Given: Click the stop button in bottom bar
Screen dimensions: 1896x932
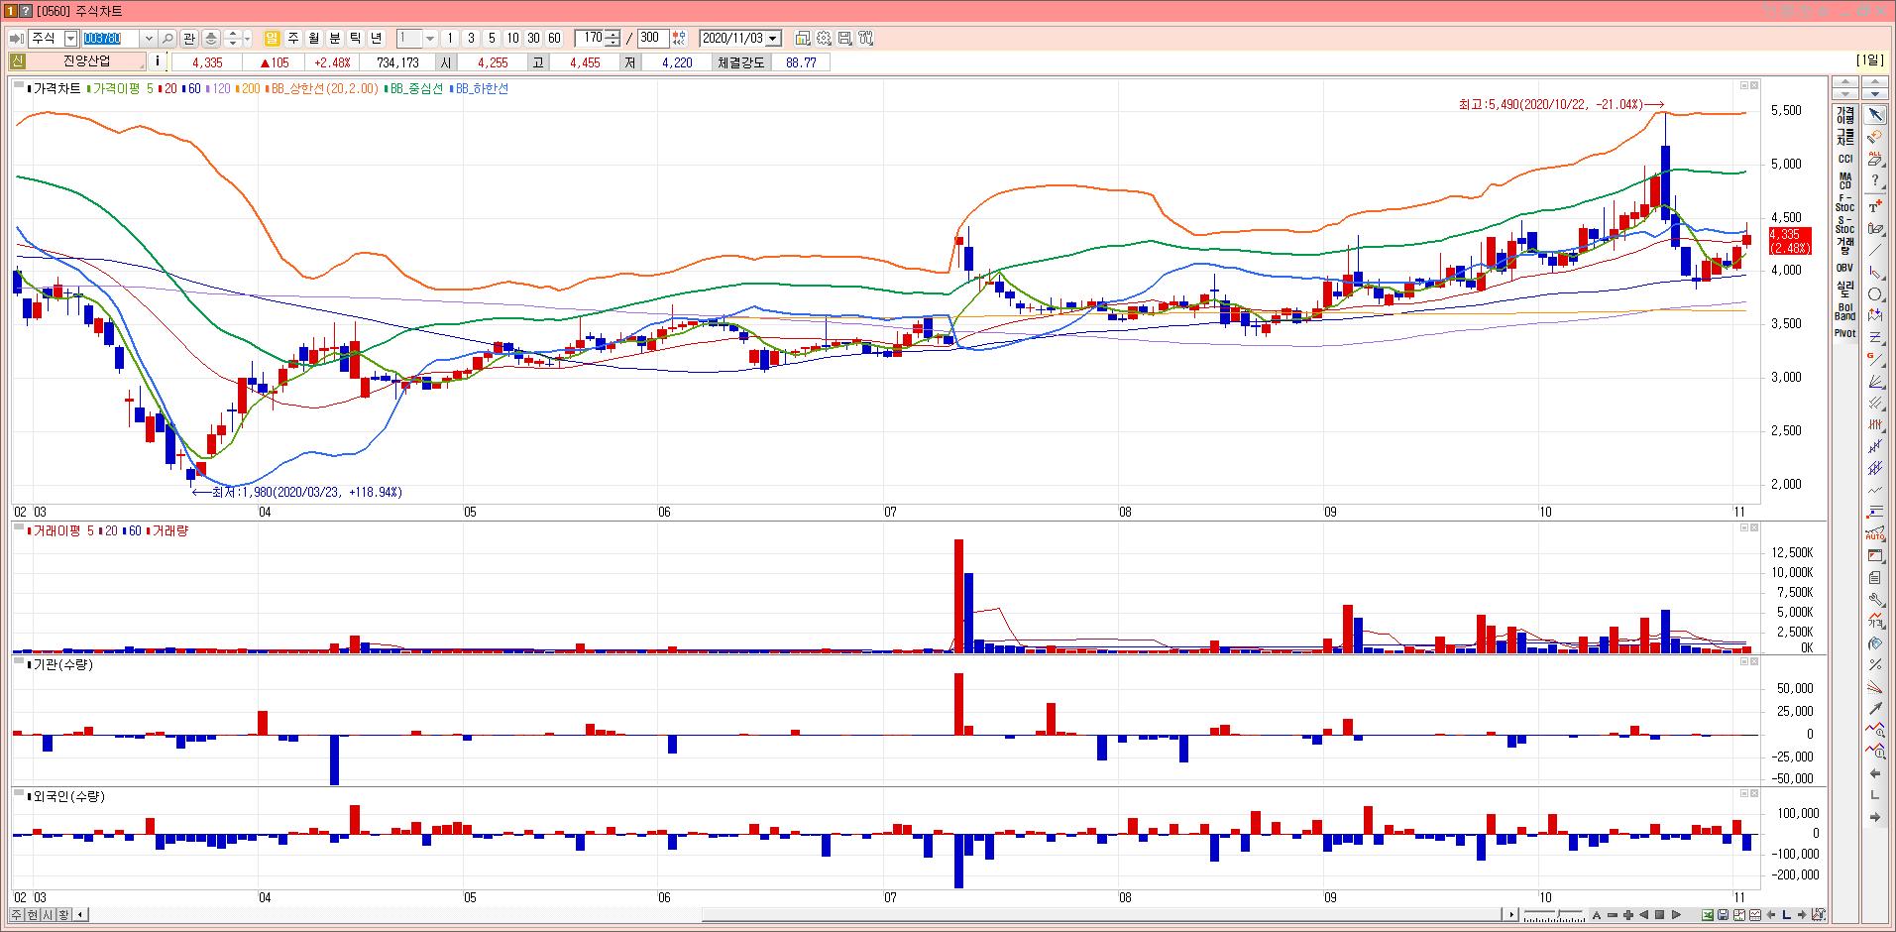Looking at the screenshot, I should pyautogui.click(x=1660, y=914).
